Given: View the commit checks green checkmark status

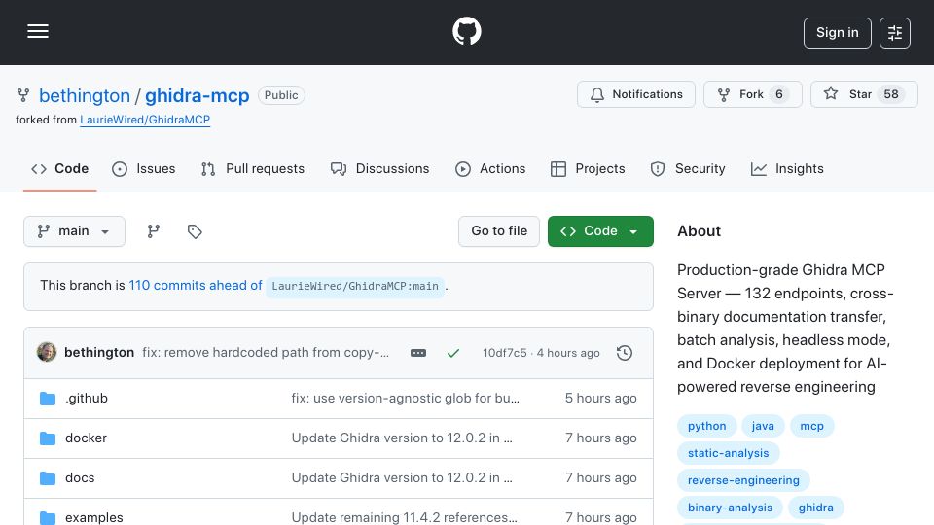Looking at the screenshot, I should click(x=453, y=353).
